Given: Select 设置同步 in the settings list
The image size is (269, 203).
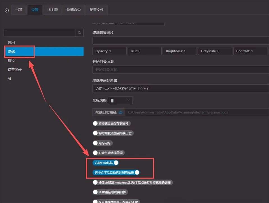Looking at the screenshot, I should [44, 70].
